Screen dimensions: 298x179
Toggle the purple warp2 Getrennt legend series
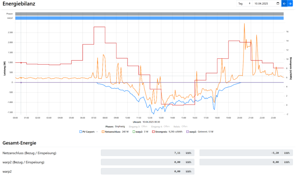point(200,132)
